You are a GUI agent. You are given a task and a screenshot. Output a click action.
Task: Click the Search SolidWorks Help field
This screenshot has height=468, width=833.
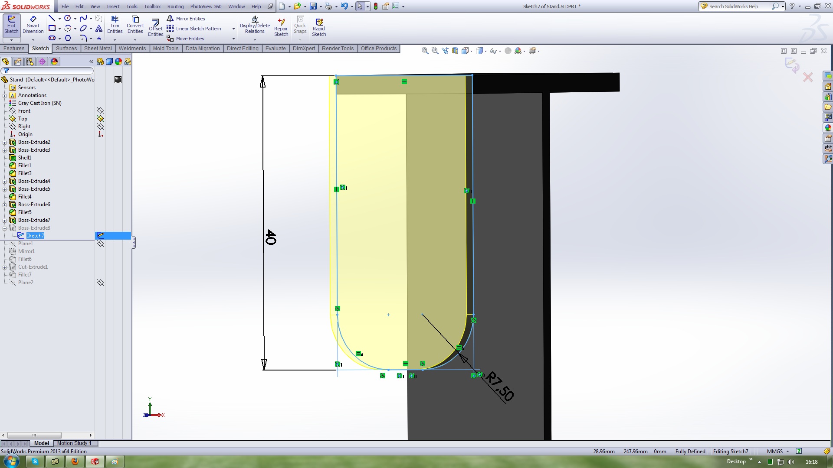pyautogui.click(x=738, y=6)
